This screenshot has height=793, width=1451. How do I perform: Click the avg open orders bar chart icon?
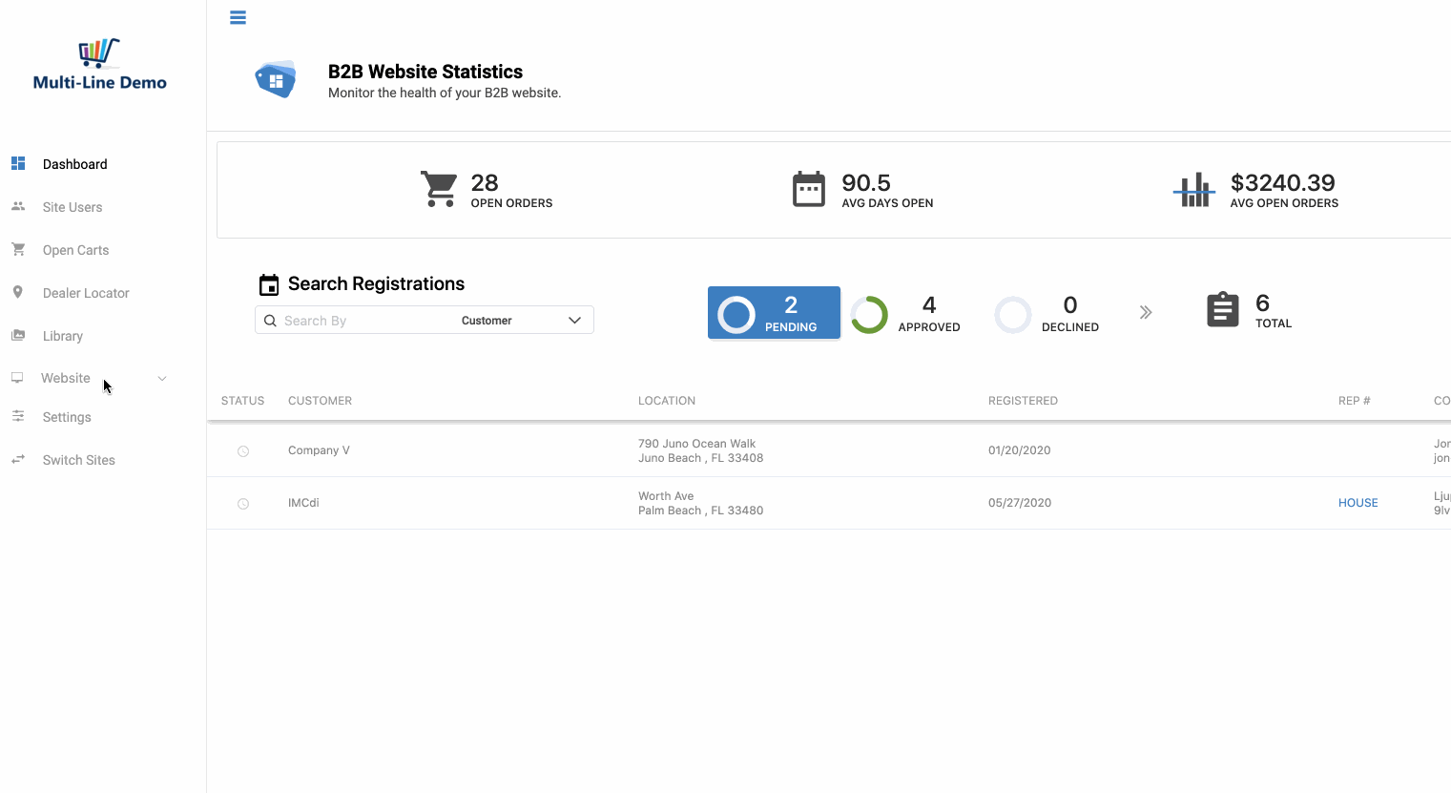[1193, 190]
